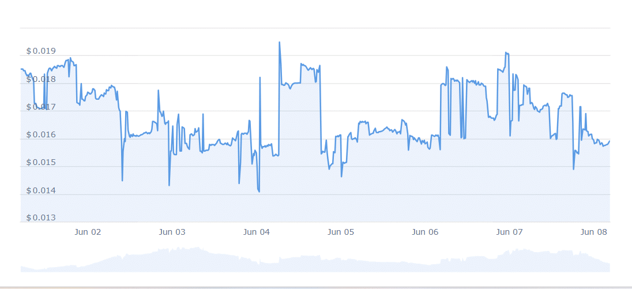
Task: Click the $0.016 price label
Action: 41,135
